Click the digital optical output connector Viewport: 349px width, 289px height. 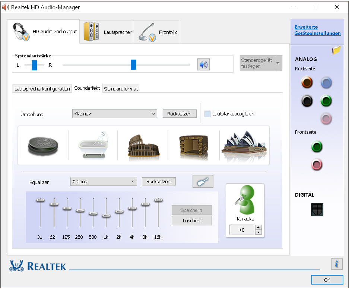pyautogui.click(x=317, y=210)
